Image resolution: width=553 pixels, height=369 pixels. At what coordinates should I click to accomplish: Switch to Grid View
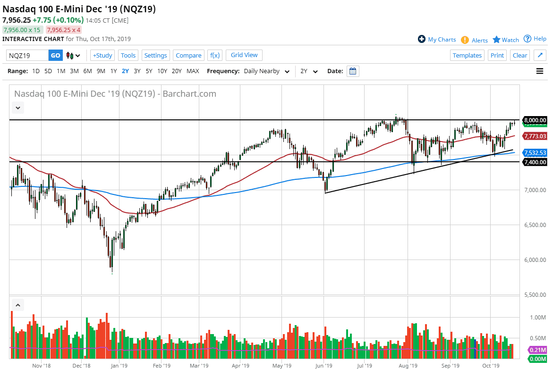[x=244, y=55]
